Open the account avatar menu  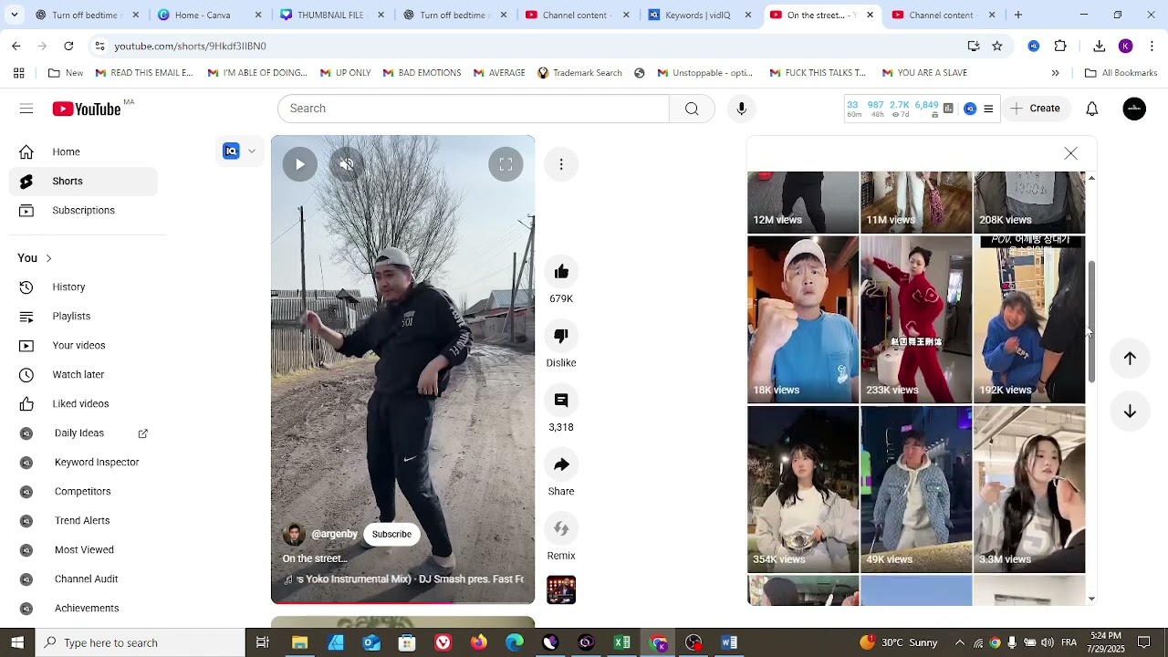(x=1134, y=109)
